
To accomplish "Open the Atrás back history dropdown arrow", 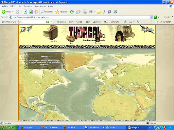I will coord(13,12).
